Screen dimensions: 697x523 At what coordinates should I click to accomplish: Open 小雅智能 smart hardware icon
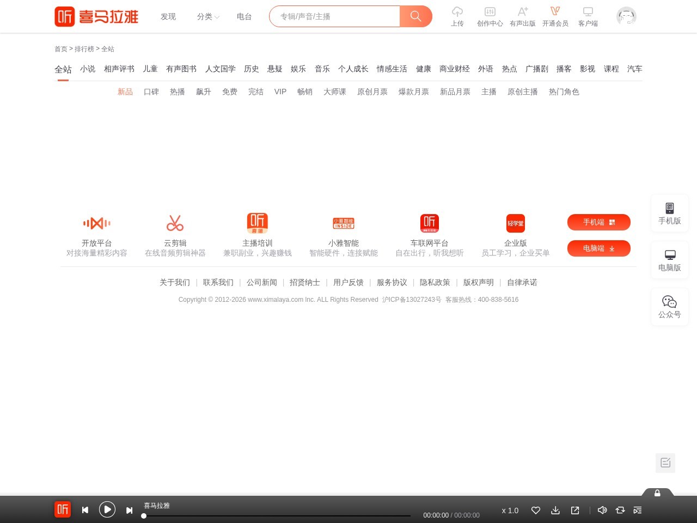click(344, 223)
